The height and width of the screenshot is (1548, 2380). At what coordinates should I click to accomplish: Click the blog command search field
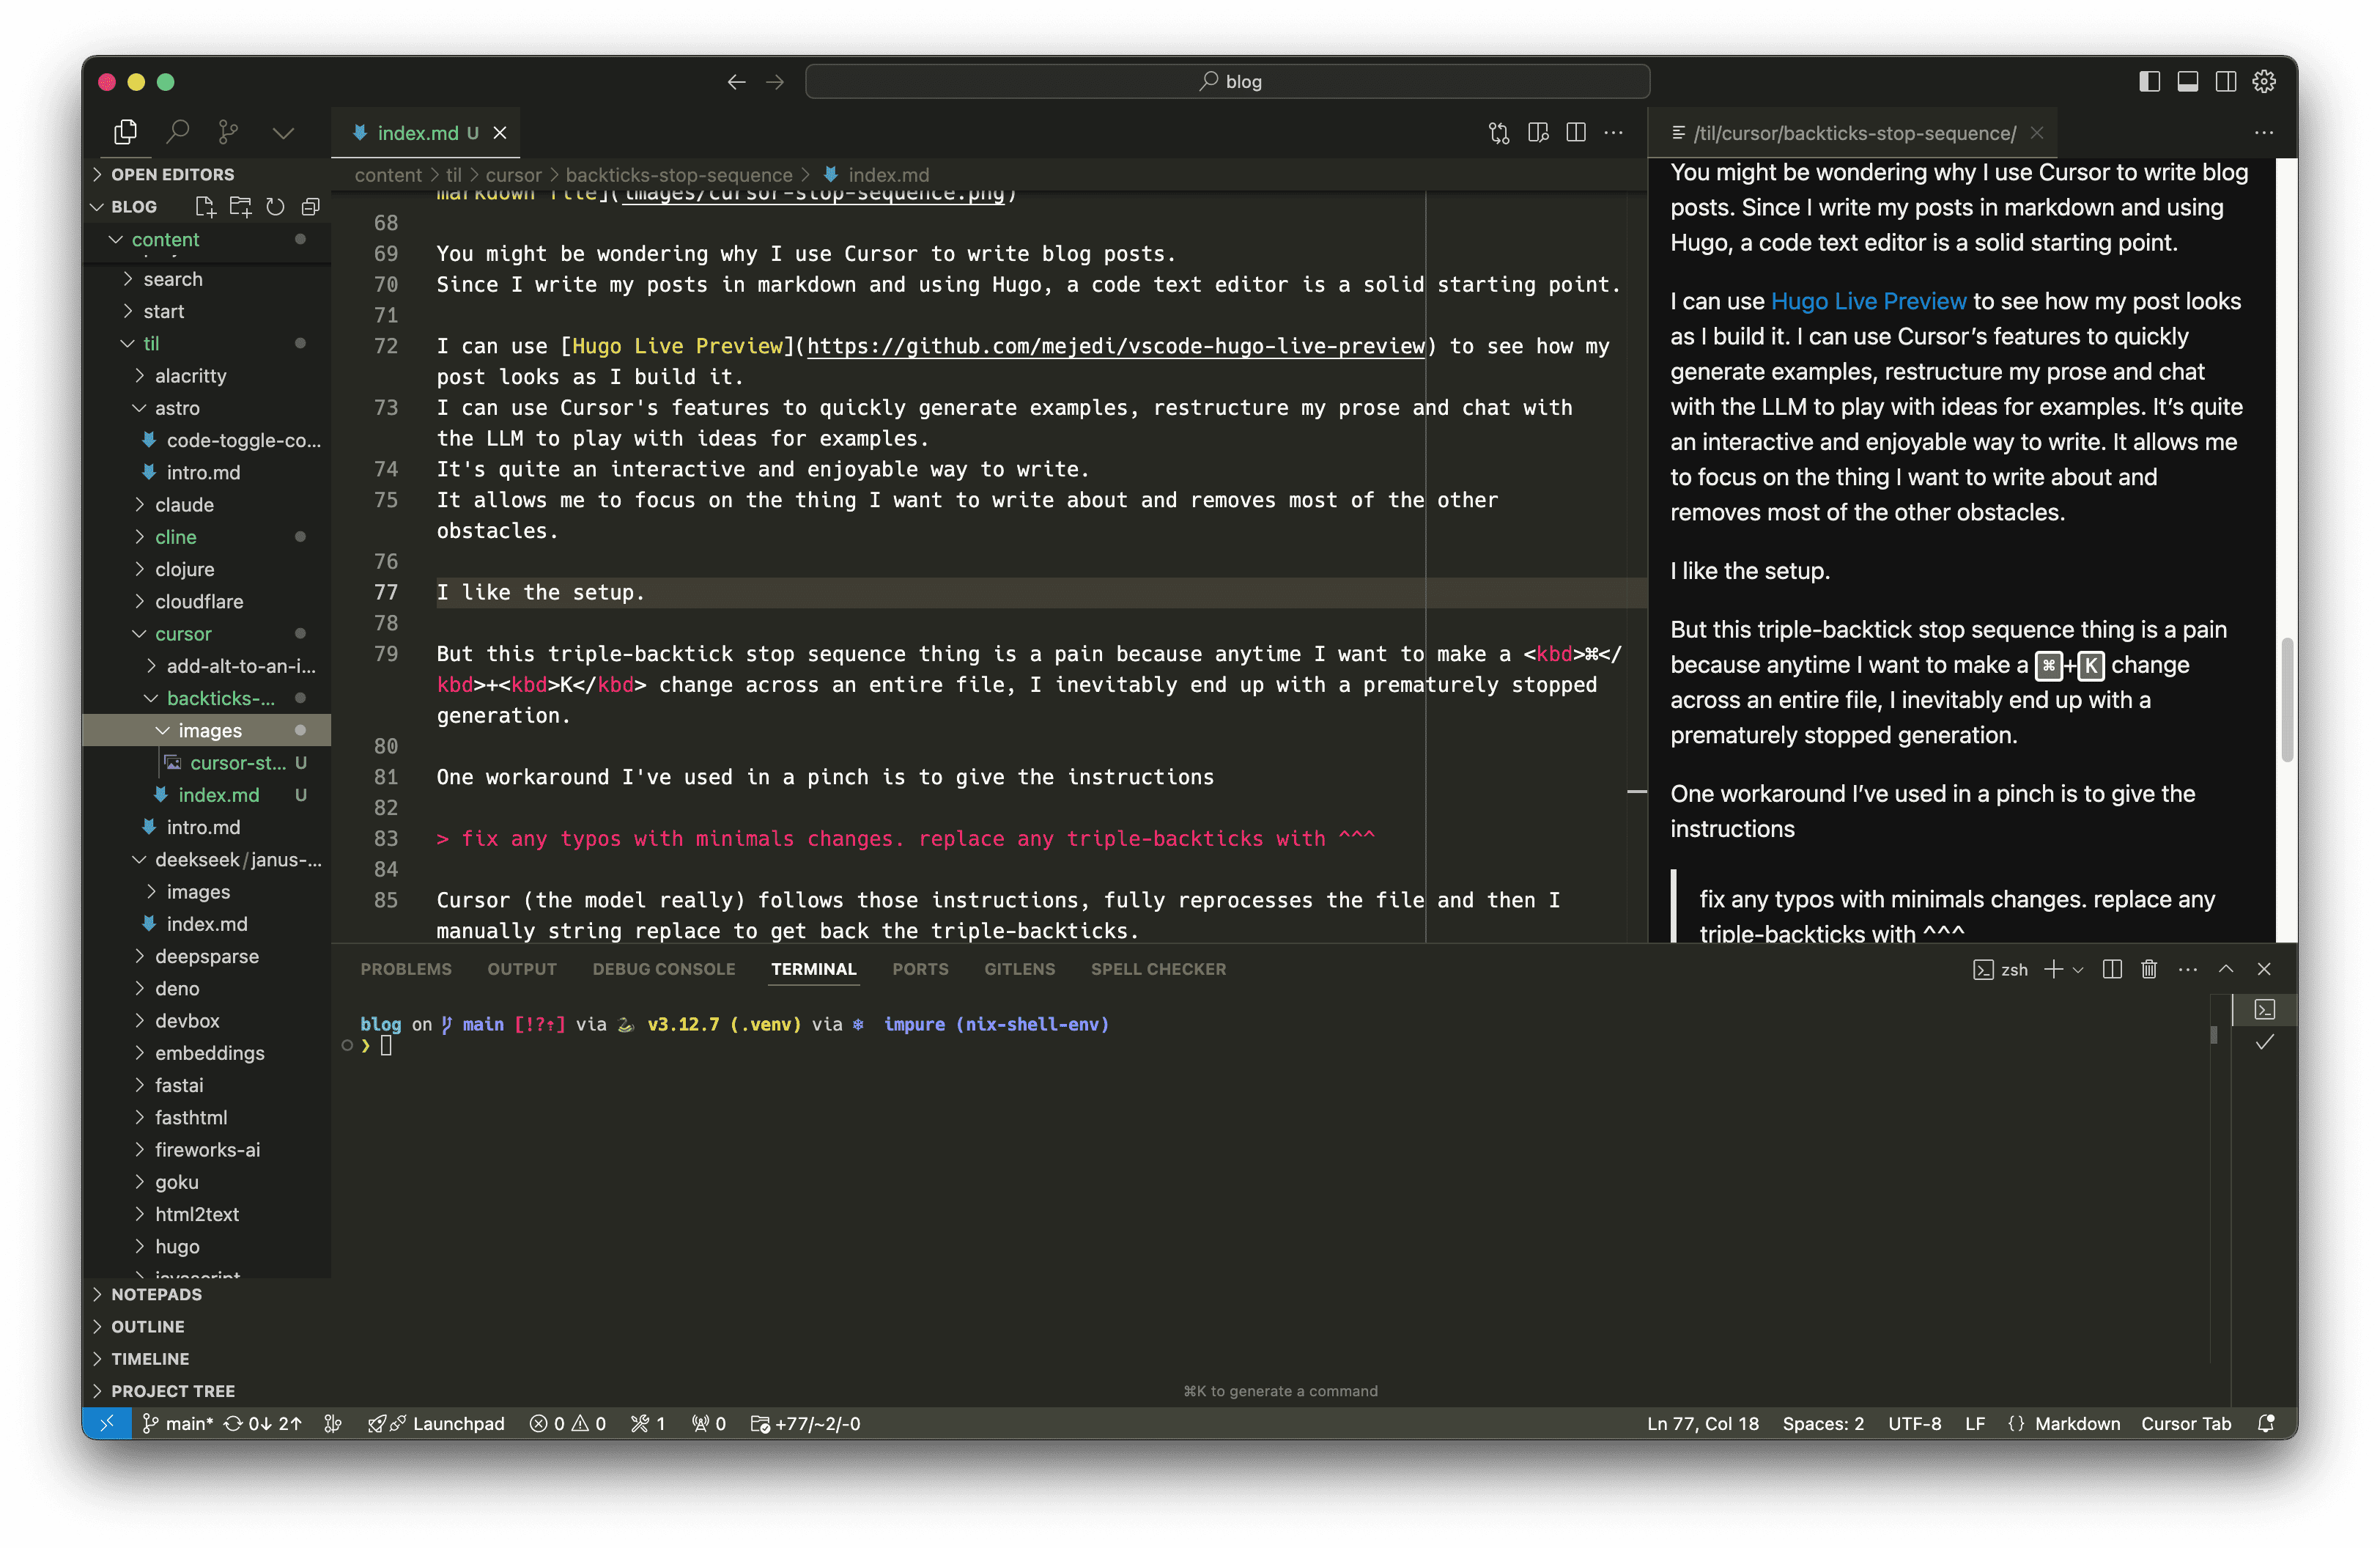[x=1227, y=82]
